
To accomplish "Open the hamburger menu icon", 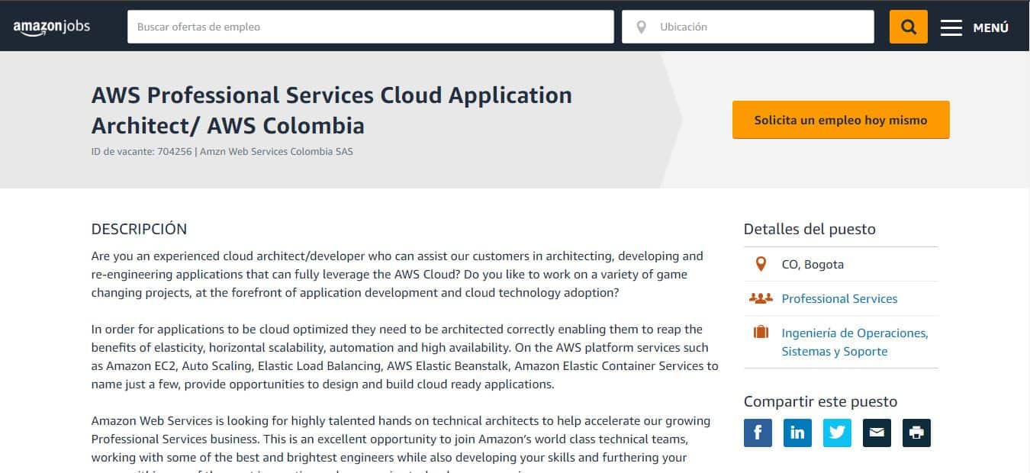I will (x=951, y=27).
